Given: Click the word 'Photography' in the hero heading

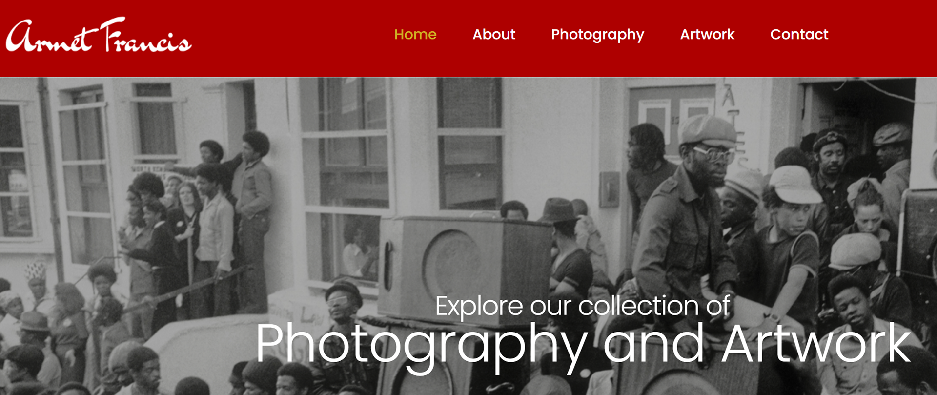Looking at the screenshot, I should (422, 345).
